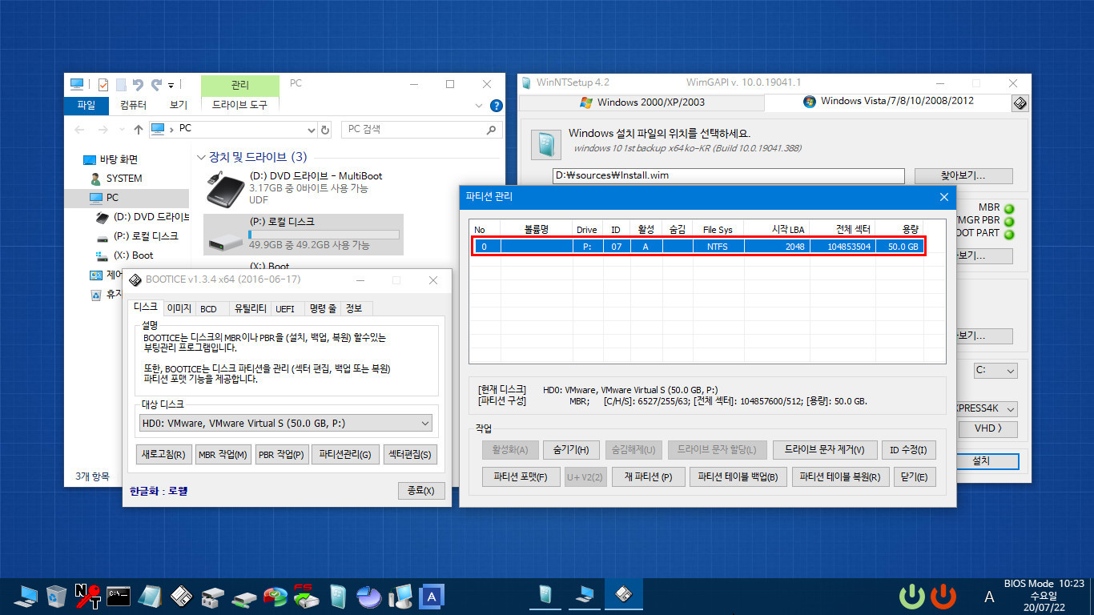This screenshot has width=1094, height=615.
Task: Click the 닫기(E) button in partition manager
Action: coord(913,476)
